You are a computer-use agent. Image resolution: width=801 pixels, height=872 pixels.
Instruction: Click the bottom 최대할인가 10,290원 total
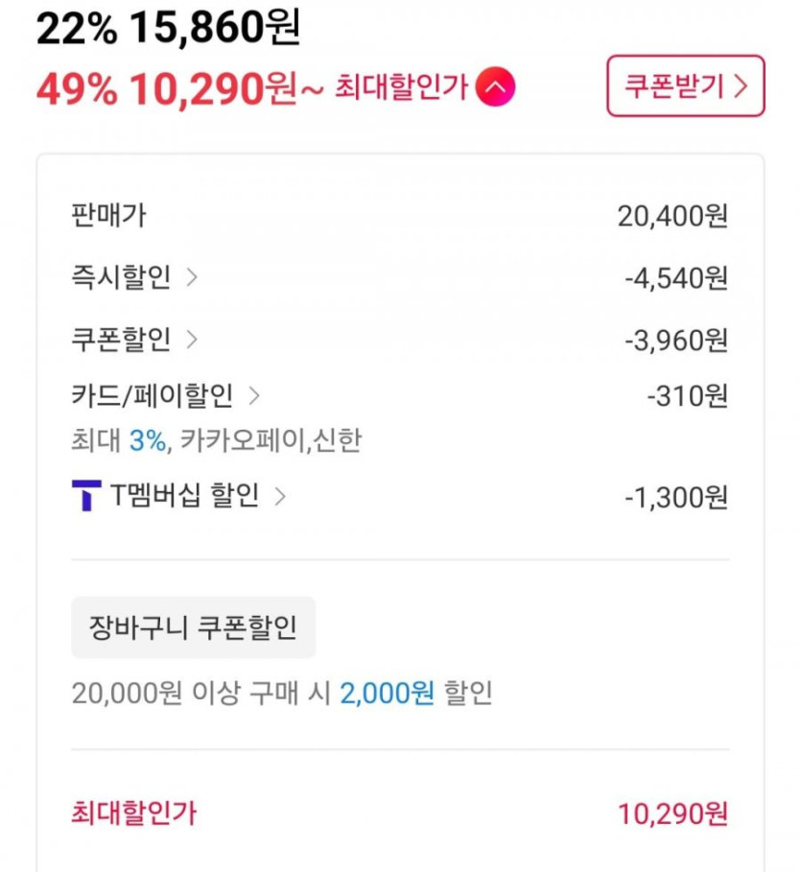[x=672, y=814]
